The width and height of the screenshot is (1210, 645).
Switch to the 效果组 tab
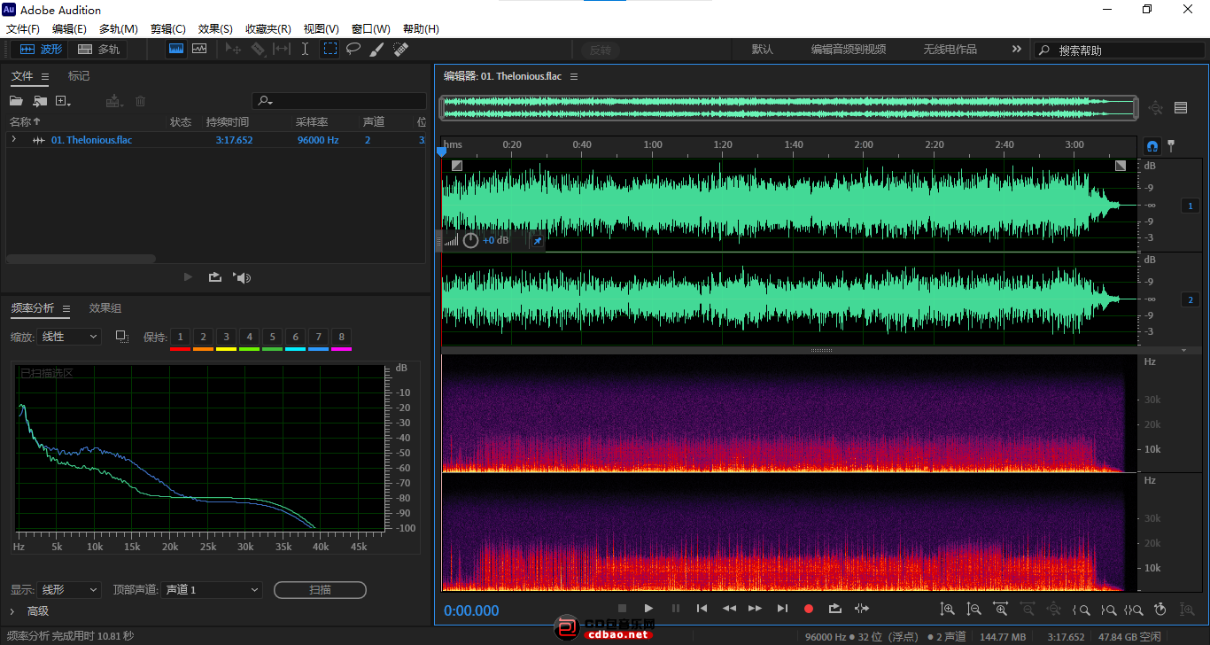pos(105,308)
